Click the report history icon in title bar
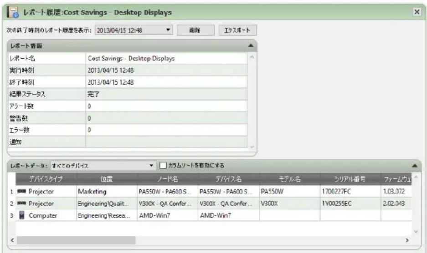Screen dimensions: 427x253 [12, 12]
